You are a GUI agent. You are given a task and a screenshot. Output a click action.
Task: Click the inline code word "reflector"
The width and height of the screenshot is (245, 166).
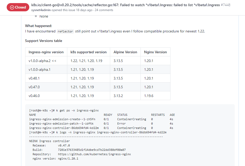tap(65, 31)
